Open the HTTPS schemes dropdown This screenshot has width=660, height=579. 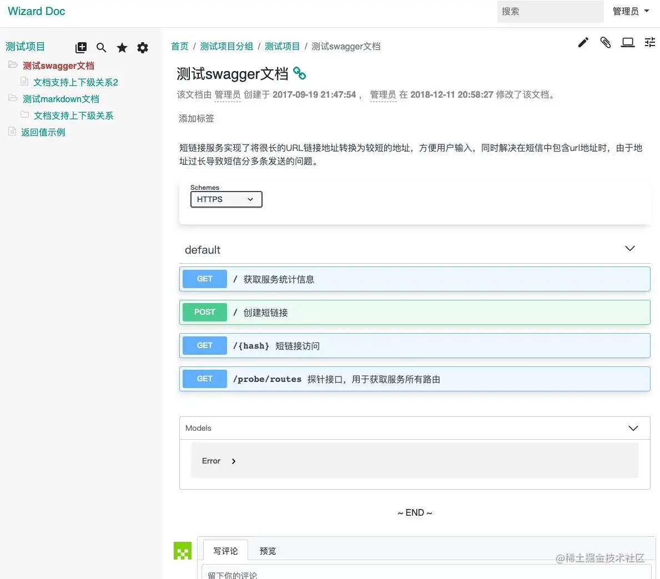click(226, 199)
